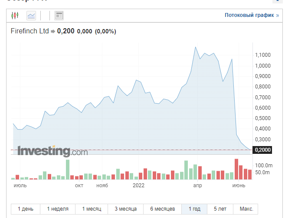Click the grey arrow beside Firefinch Ltd

[x=53, y=31]
